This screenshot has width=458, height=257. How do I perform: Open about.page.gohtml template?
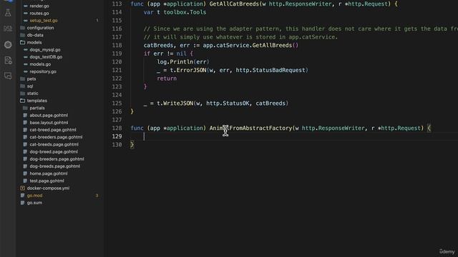49,116
